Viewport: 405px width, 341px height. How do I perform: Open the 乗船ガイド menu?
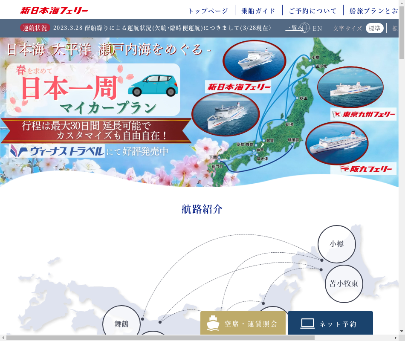(258, 11)
